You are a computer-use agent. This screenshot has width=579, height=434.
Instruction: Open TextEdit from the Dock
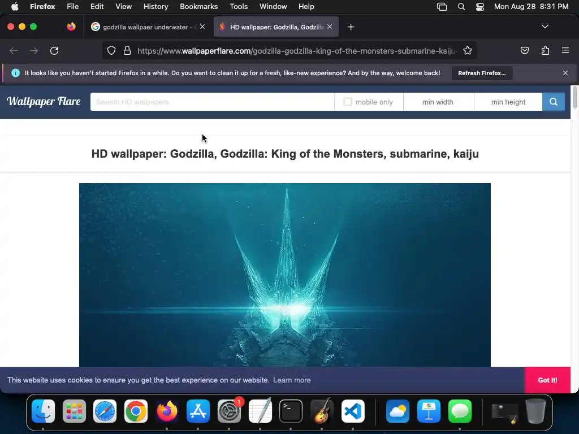click(x=260, y=411)
